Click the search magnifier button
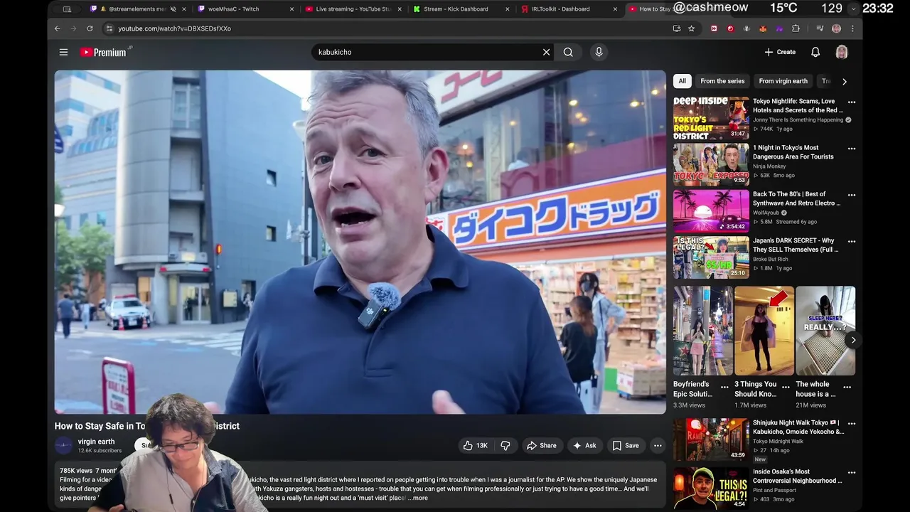 568,52
